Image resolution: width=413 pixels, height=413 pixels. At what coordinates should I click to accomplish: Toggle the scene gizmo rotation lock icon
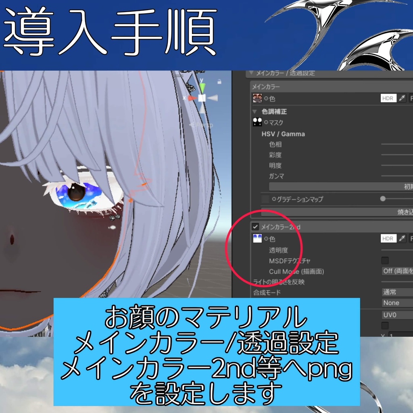click(219, 82)
